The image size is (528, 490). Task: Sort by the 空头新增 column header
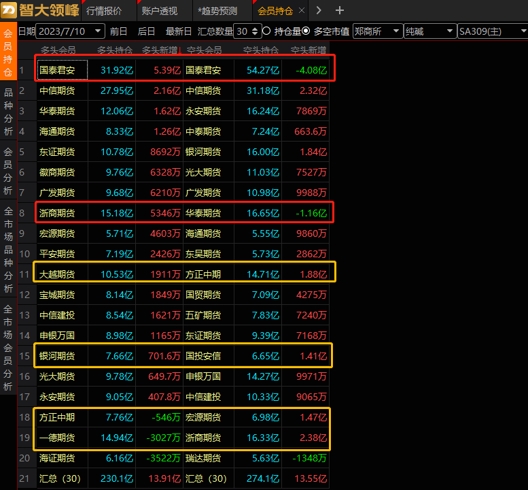(308, 50)
